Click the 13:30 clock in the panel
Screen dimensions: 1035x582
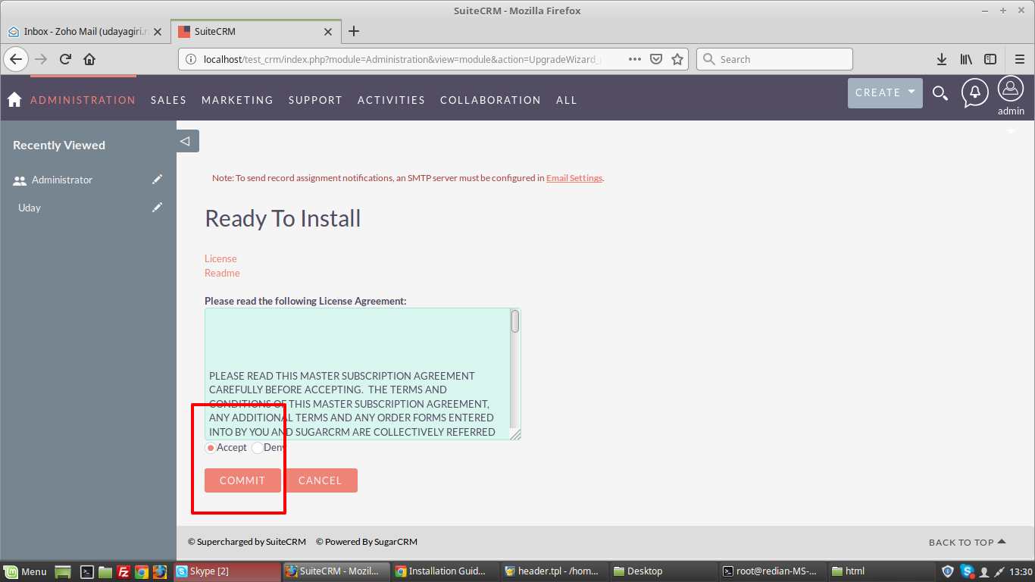point(1021,571)
